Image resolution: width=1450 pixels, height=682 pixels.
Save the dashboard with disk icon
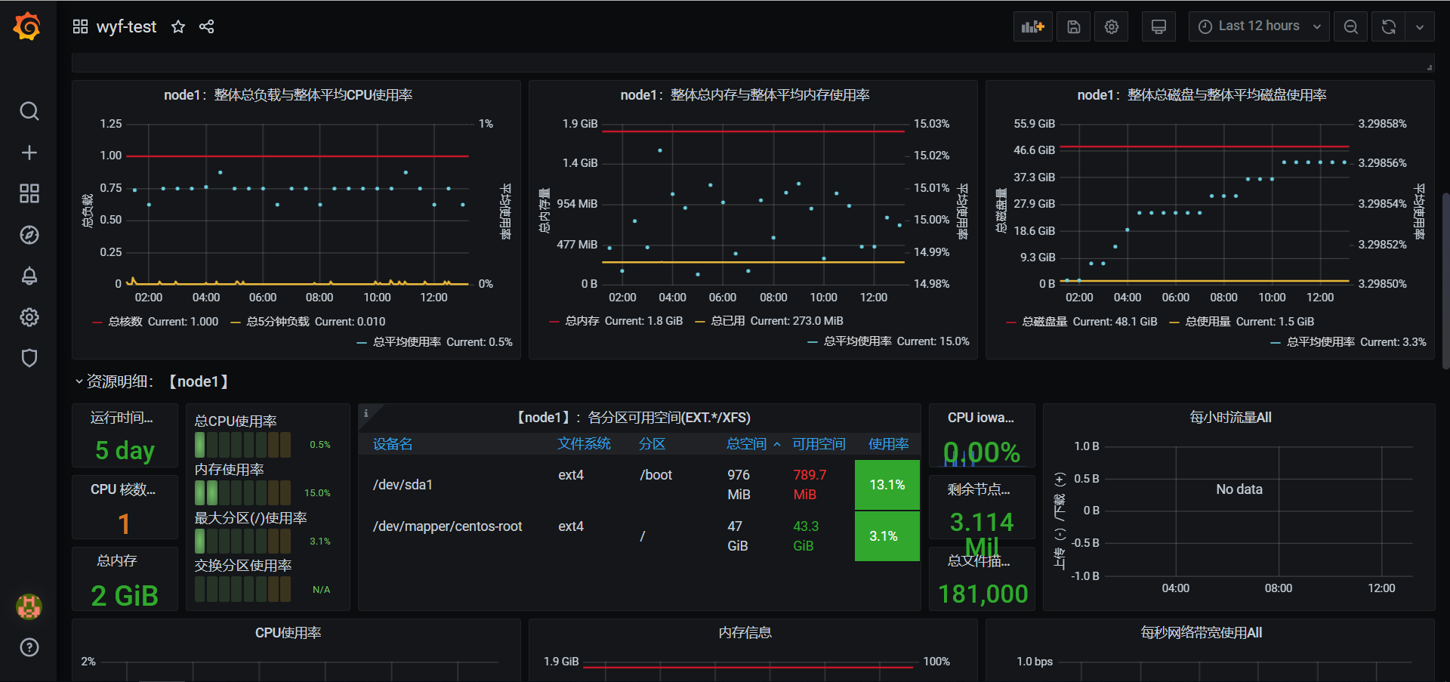click(x=1073, y=27)
